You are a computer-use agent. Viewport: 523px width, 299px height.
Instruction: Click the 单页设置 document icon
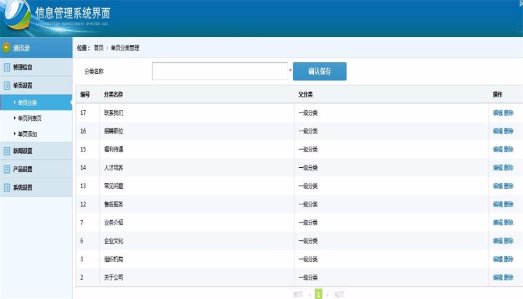tap(7, 85)
